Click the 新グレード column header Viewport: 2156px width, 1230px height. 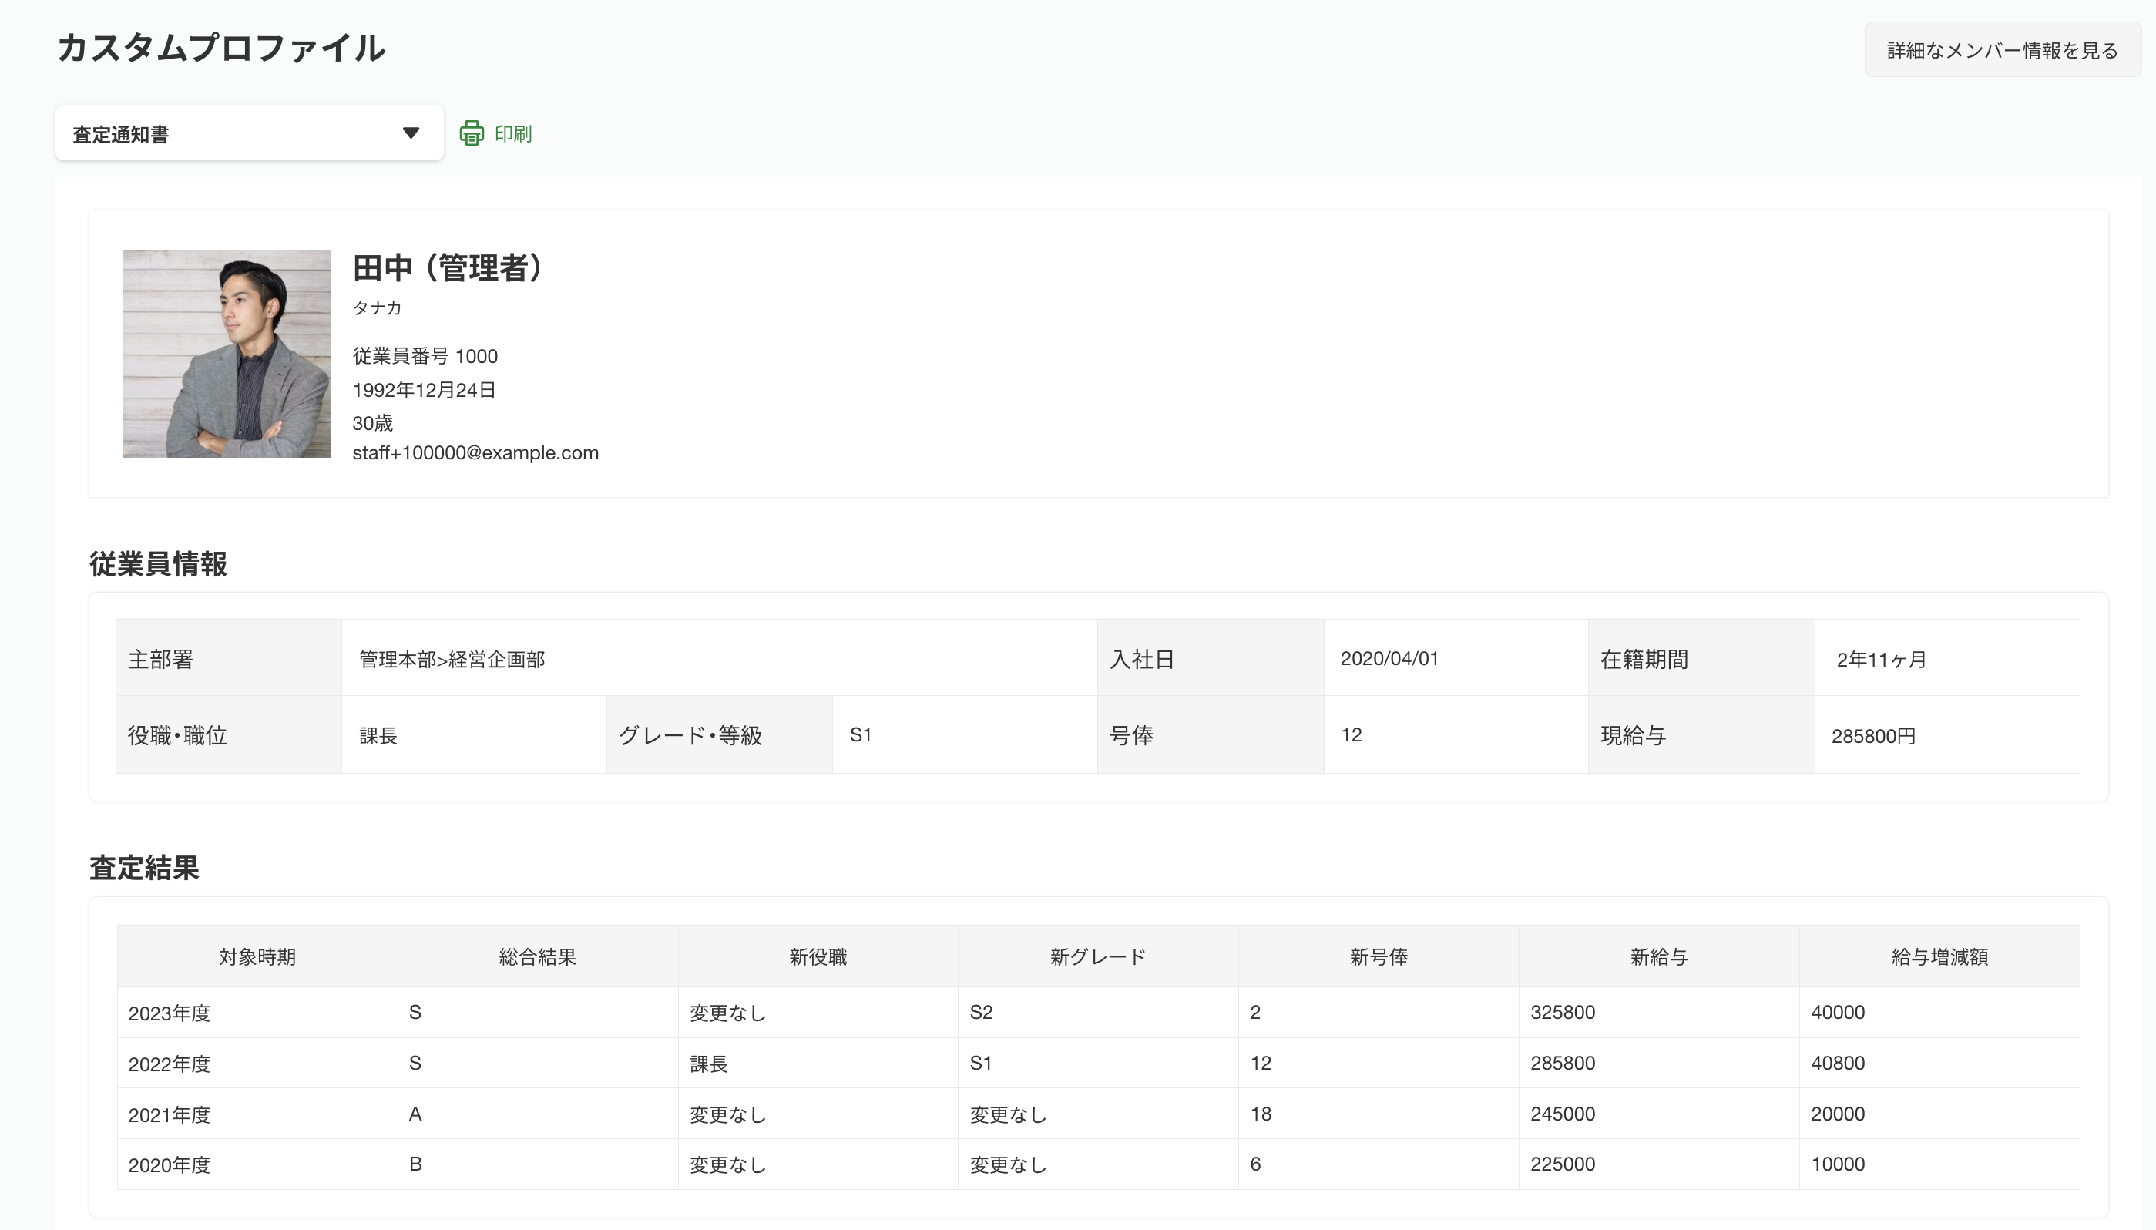[x=1098, y=957]
